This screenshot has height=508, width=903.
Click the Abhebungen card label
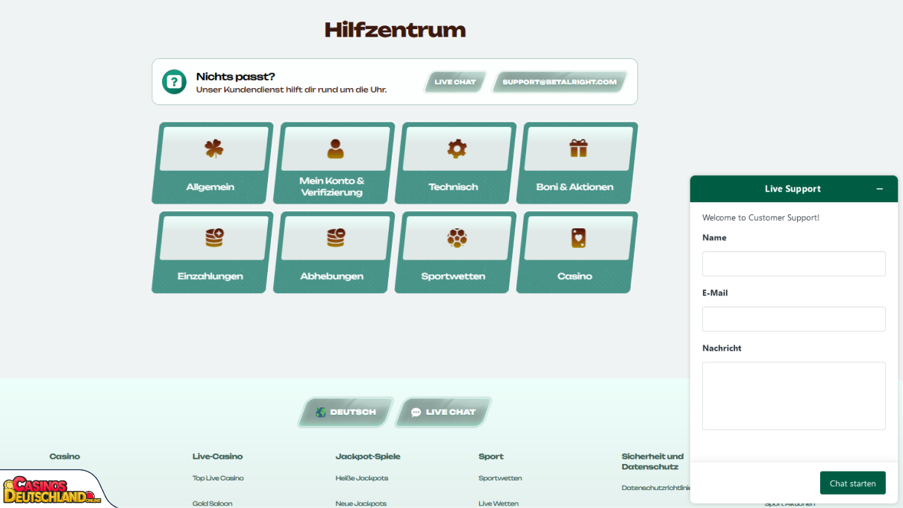pos(332,276)
